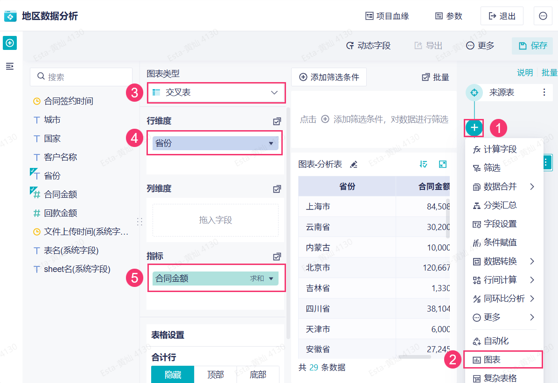Toggle the batch-select icon beside 指标

pos(277,257)
